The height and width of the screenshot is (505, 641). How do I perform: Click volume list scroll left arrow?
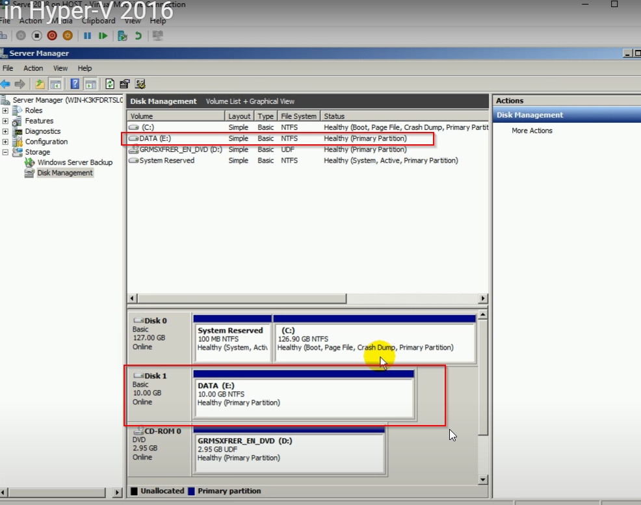coord(132,299)
